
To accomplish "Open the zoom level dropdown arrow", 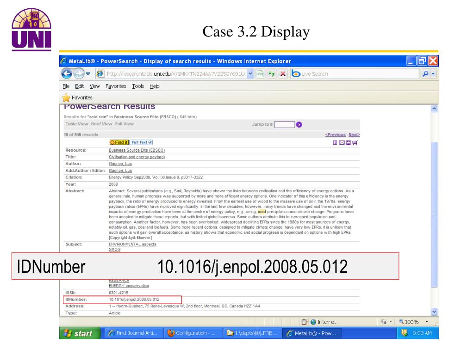I will click(x=426, y=322).
